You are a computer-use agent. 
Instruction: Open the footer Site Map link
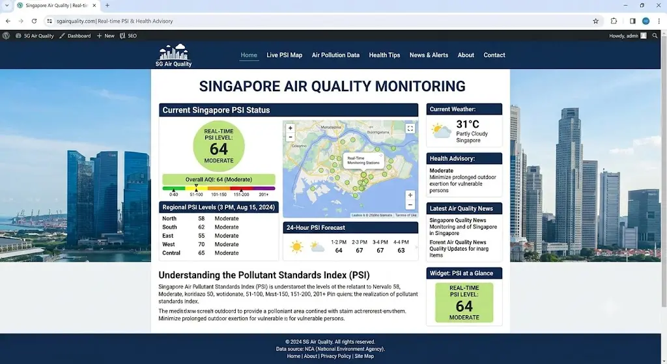pos(364,356)
